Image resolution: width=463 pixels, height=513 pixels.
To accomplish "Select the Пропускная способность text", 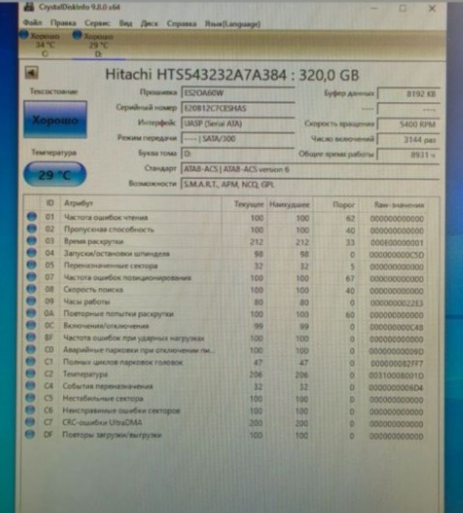I will (109, 229).
